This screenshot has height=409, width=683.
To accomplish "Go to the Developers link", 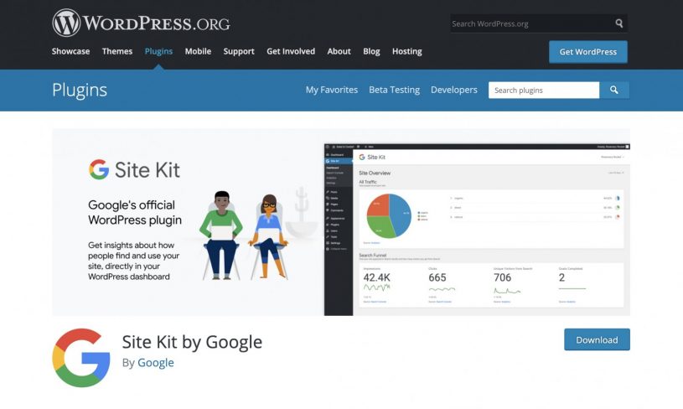I will point(454,90).
